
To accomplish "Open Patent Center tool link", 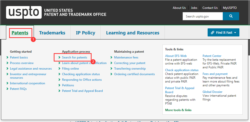I will click(212, 56).
